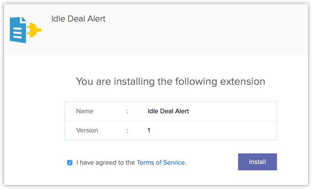Click the Idle Deal Alert header title
This screenshot has width=312, height=189.
coord(78,19)
